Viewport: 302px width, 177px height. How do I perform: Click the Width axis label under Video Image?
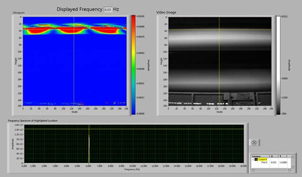pos(220,112)
